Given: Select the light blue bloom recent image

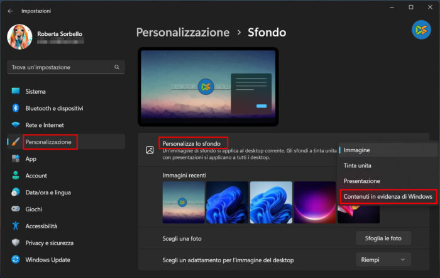Looking at the screenshot, I should [x=271, y=202].
